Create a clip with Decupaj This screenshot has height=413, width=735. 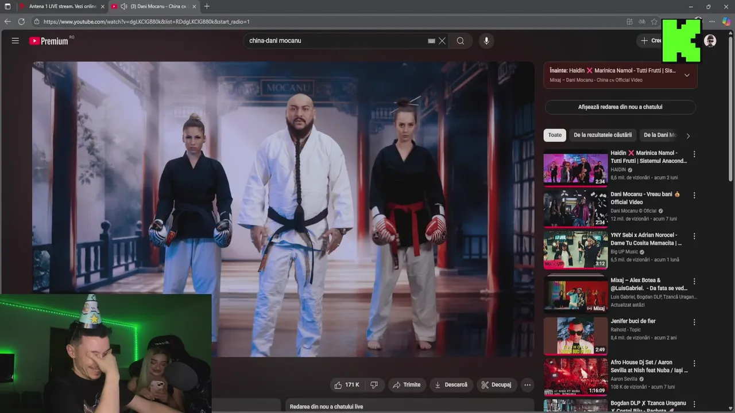tap(496, 385)
